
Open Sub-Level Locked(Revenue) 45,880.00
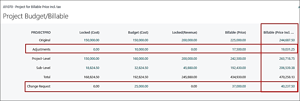(190, 68)
